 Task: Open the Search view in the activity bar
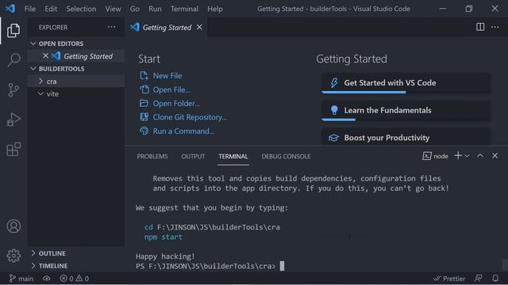pos(13,60)
